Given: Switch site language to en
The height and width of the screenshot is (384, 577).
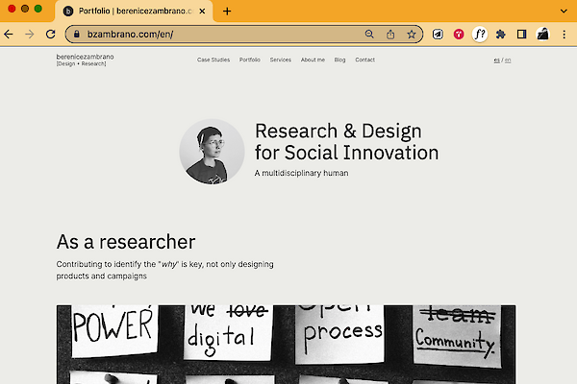Looking at the screenshot, I should coord(508,60).
